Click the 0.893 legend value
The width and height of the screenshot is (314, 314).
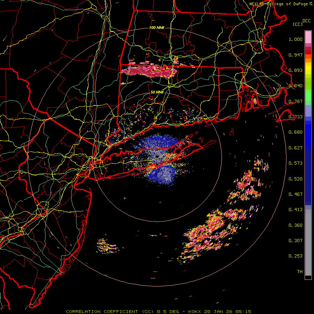[x=296, y=70]
